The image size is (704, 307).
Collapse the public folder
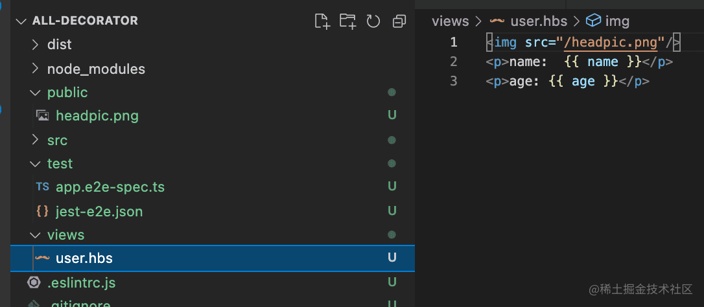coord(36,93)
